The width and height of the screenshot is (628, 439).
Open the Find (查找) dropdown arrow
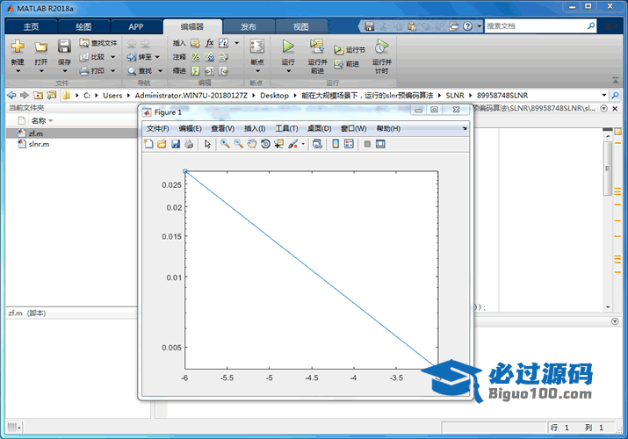pyautogui.click(x=160, y=71)
